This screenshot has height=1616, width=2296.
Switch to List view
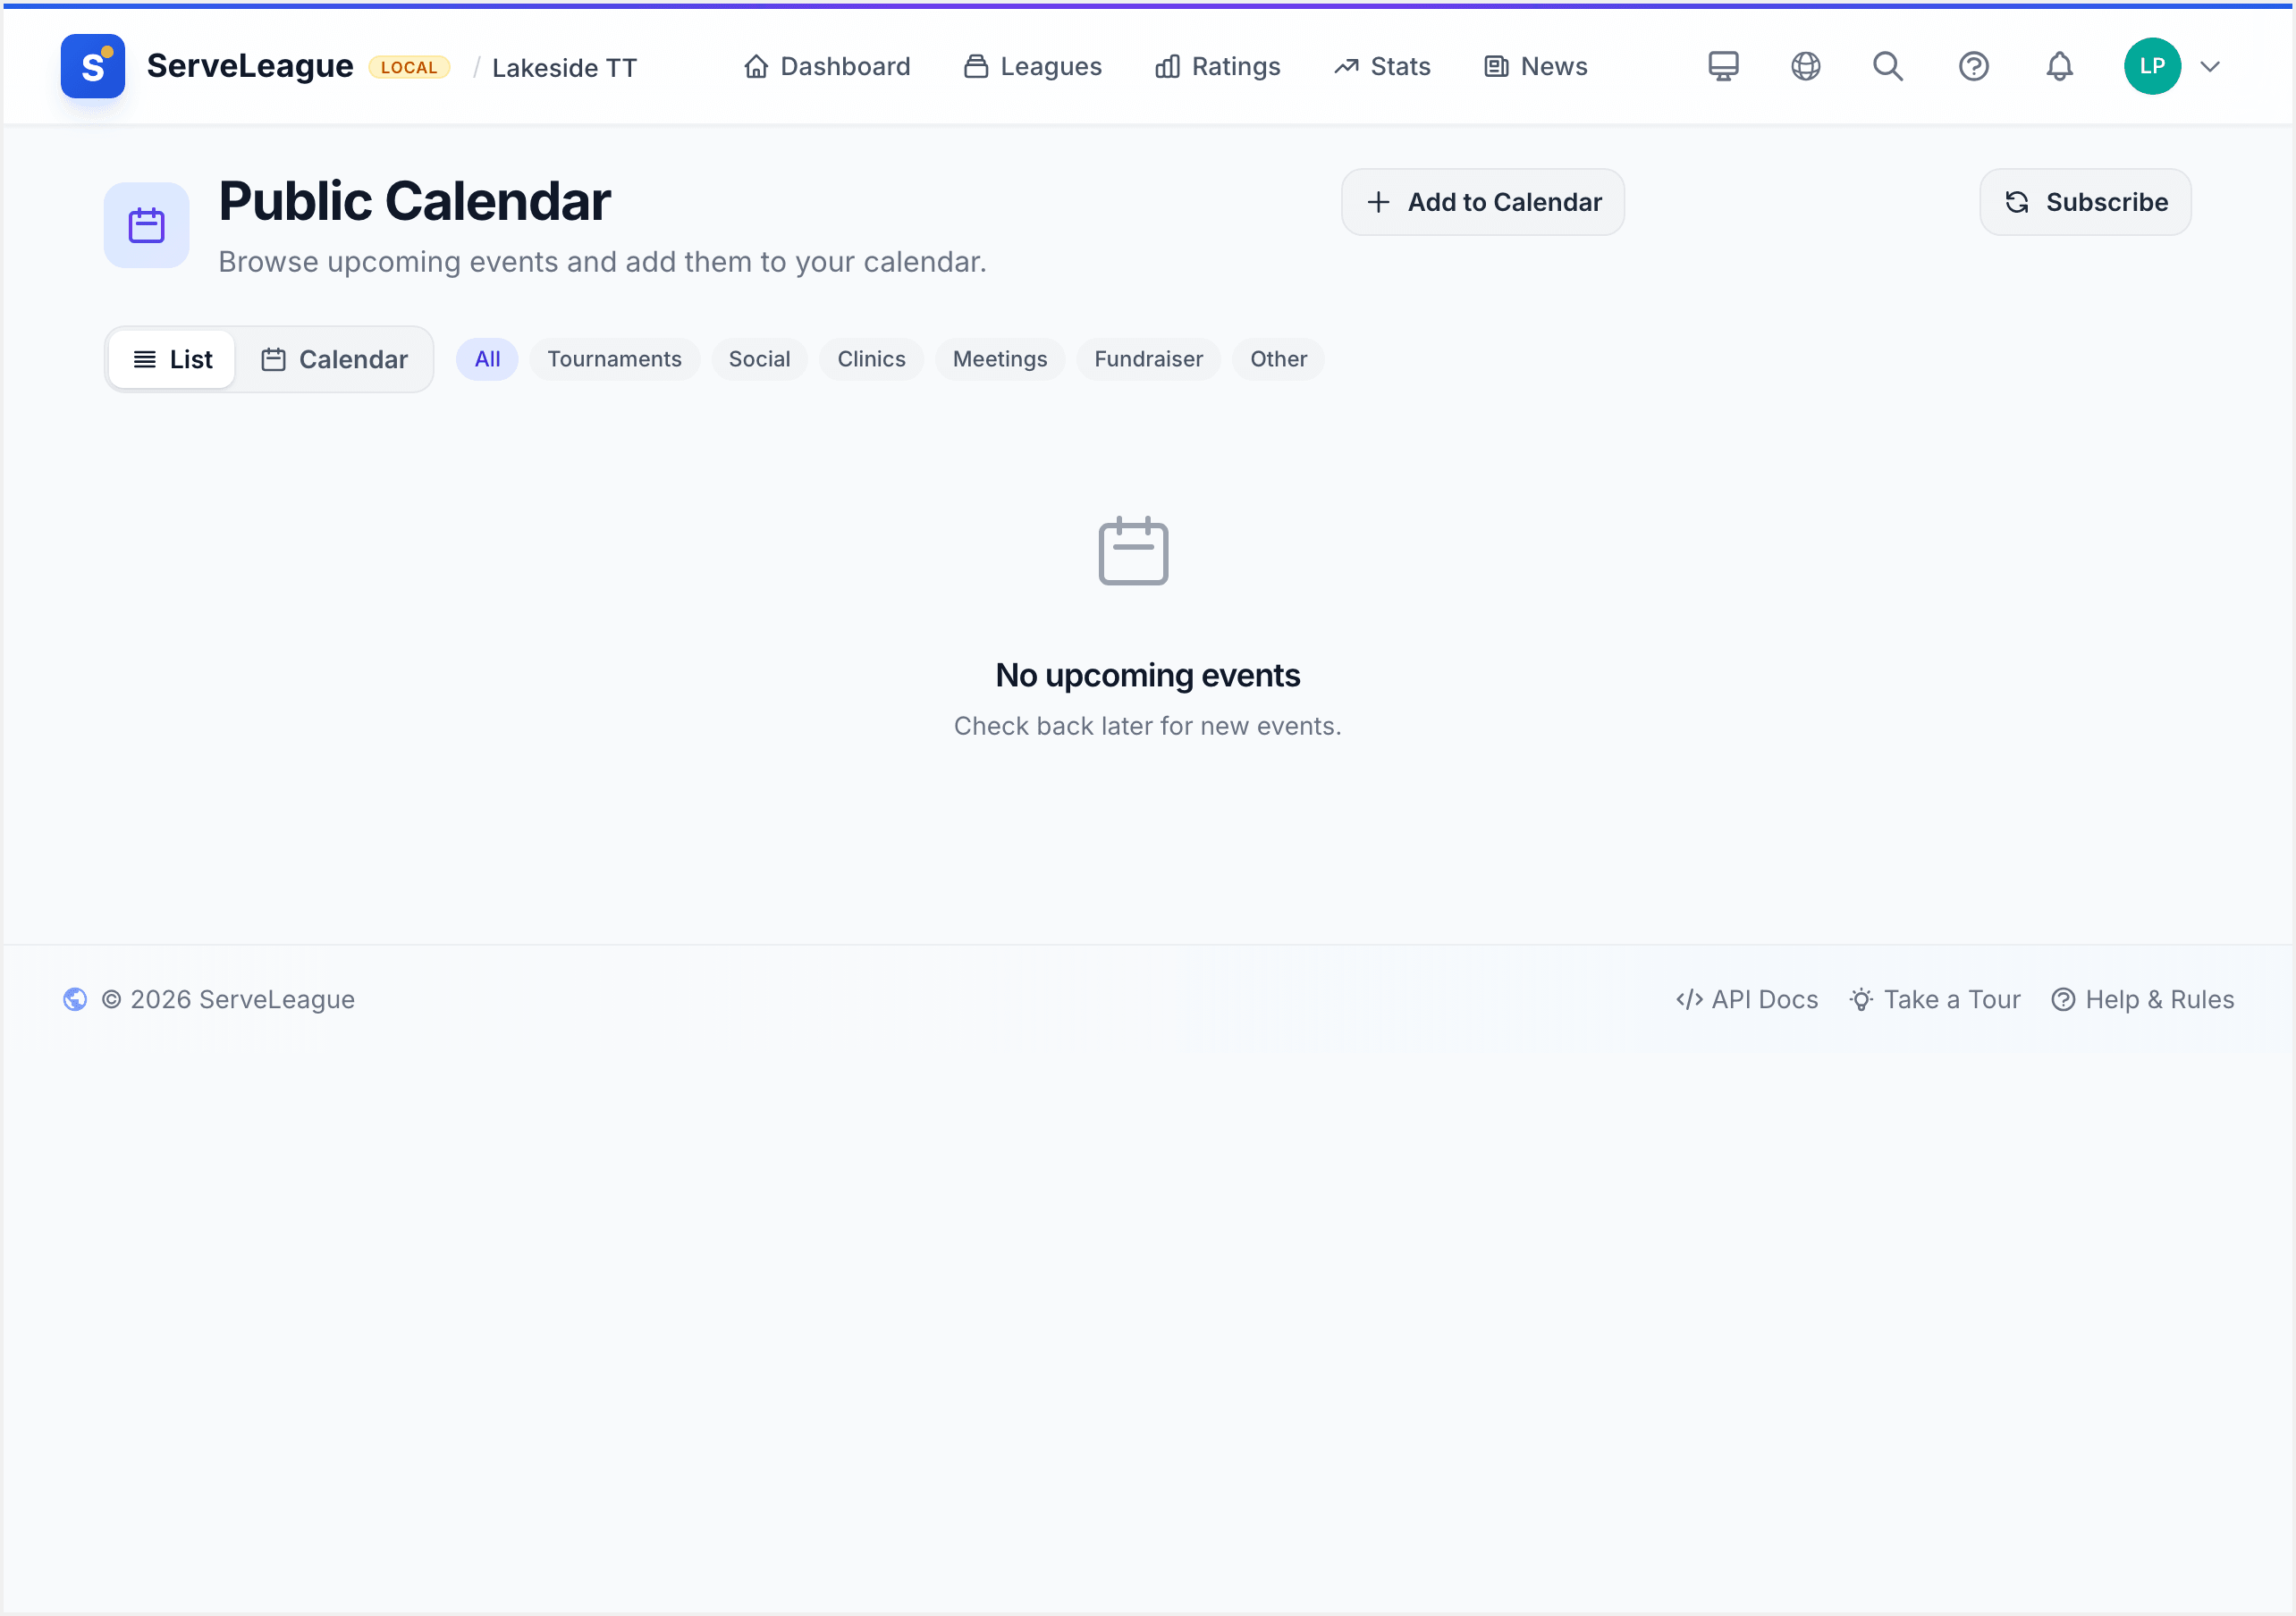pyautogui.click(x=172, y=359)
